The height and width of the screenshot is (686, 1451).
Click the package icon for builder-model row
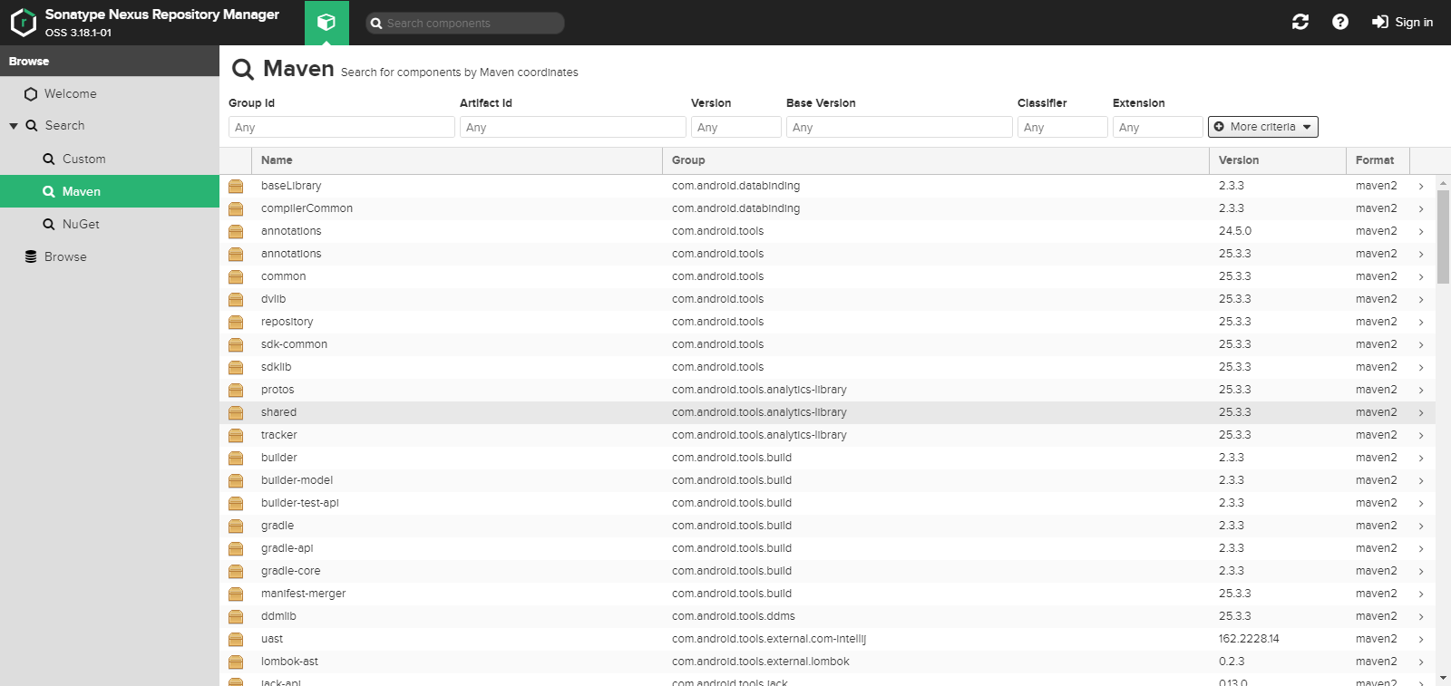pos(236,480)
